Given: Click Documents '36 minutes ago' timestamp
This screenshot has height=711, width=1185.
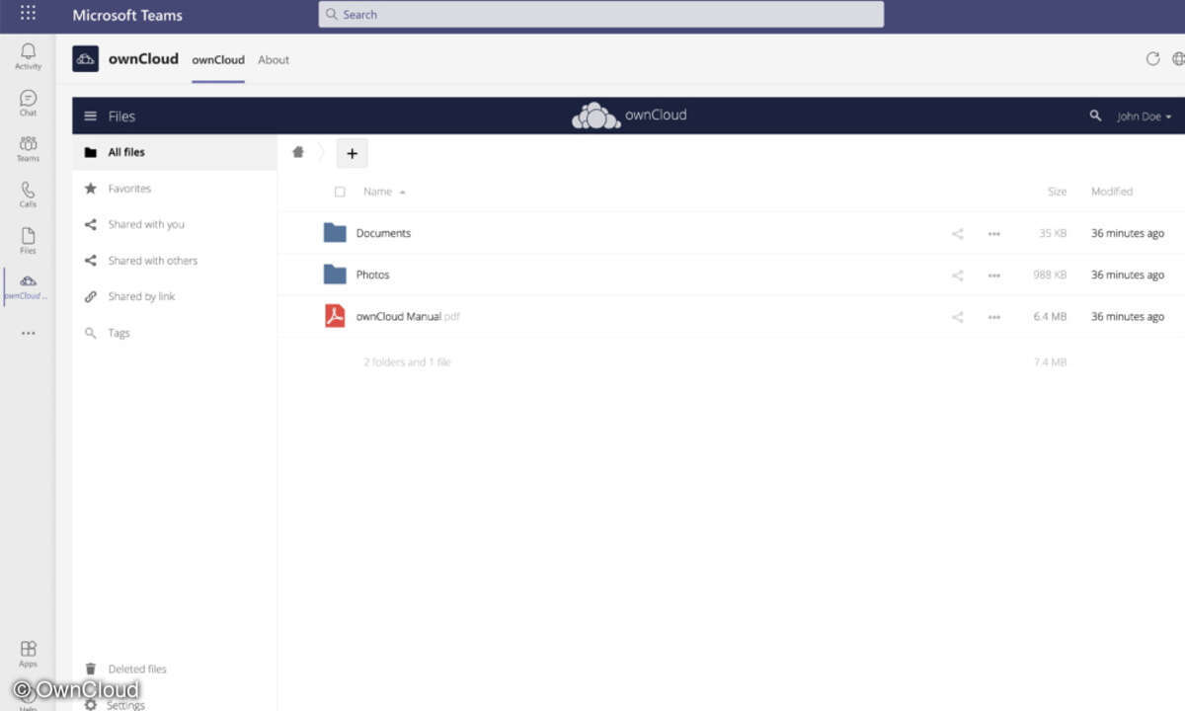Looking at the screenshot, I should [1128, 234].
